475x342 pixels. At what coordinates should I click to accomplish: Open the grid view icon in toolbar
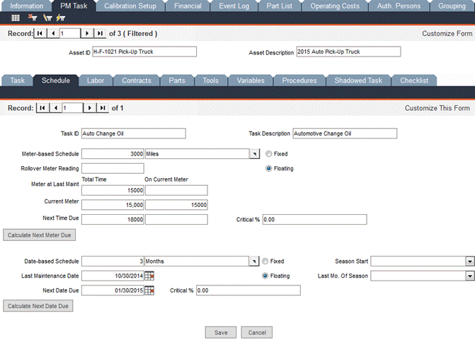[x=16, y=18]
